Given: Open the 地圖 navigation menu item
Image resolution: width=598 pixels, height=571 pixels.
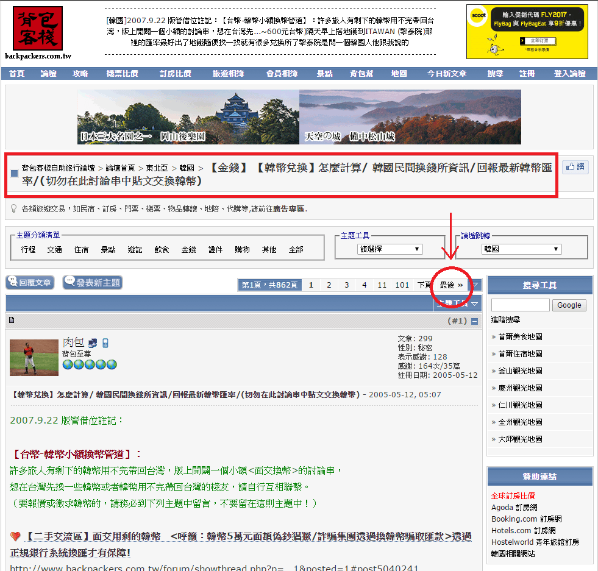Looking at the screenshot, I should [400, 73].
